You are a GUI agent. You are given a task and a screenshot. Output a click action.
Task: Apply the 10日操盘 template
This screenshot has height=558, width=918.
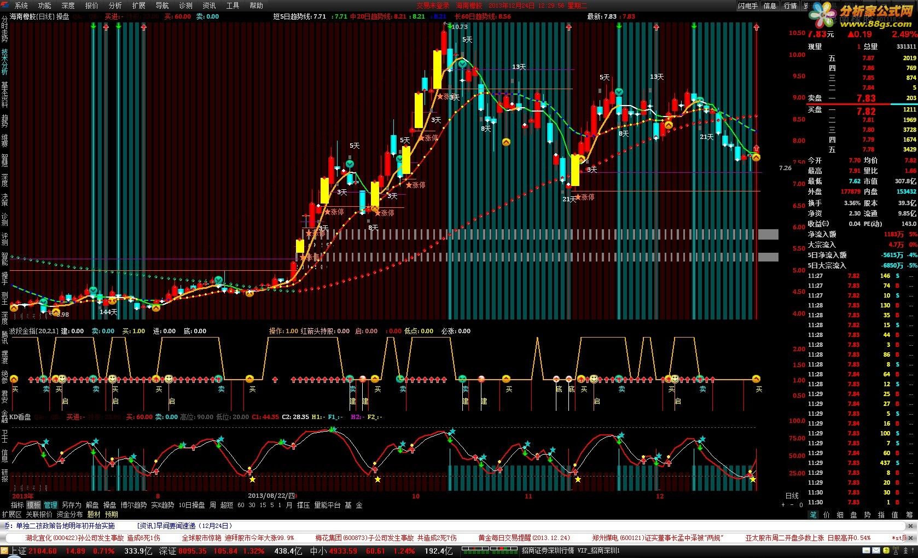[x=191, y=505]
